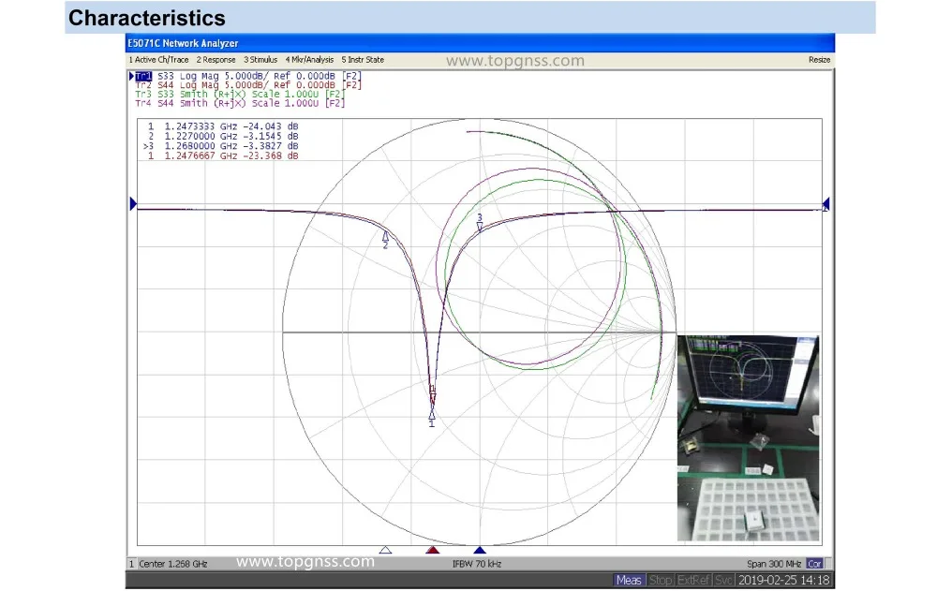Open the Mkr/Analysis menu
Image resolution: width=937 pixels, height=591 pixels.
click(309, 60)
